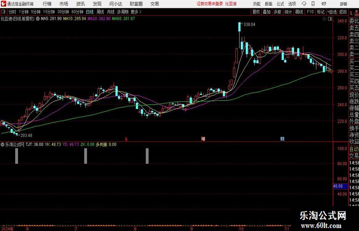
Task: Click the panel toggle icon beside the diamond
Action: coord(330,19)
